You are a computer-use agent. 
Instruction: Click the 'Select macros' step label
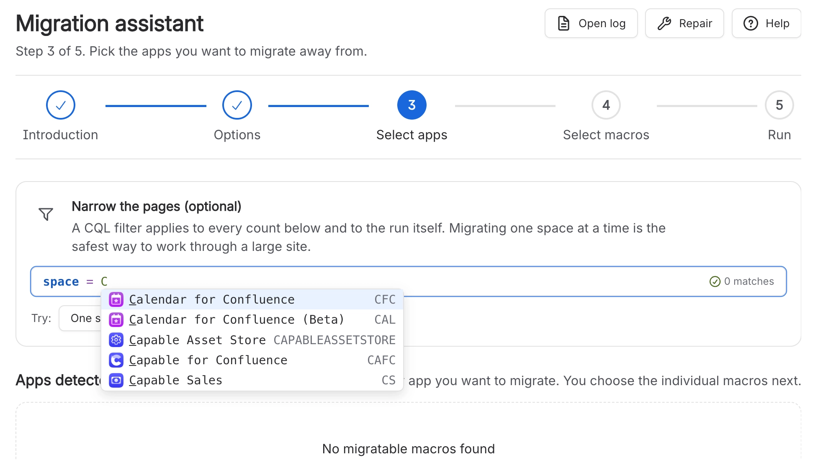[x=606, y=135]
